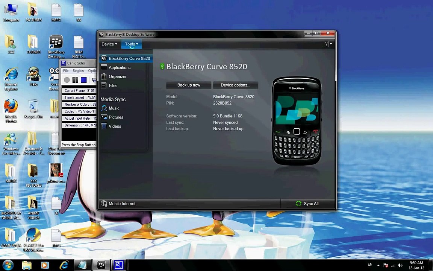Screen dimensions: 433x271
Task: Open Organizer in the sidebar
Action: coord(117,77)
